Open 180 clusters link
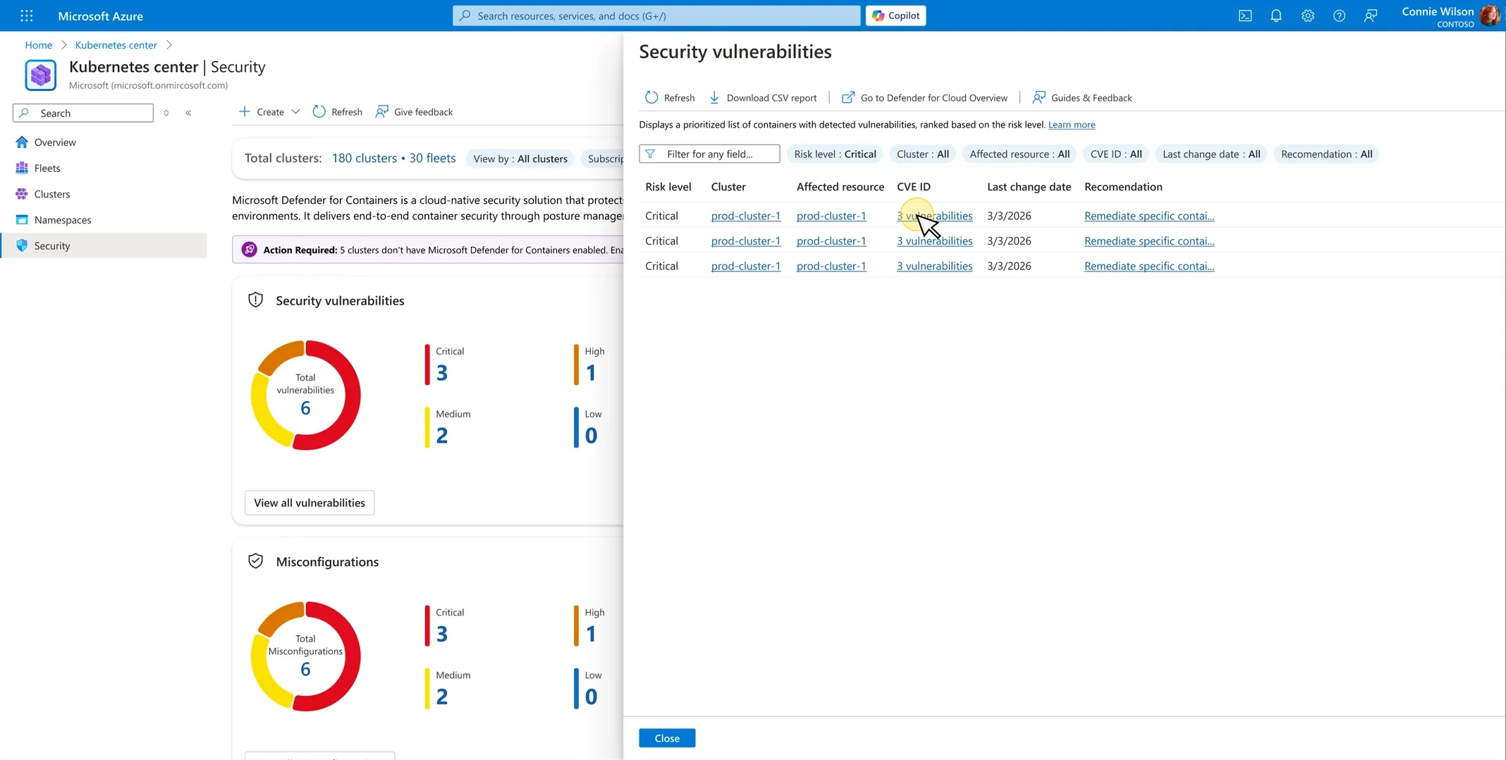The height and width of the screenshot is (760, 1506). [365, 158]
